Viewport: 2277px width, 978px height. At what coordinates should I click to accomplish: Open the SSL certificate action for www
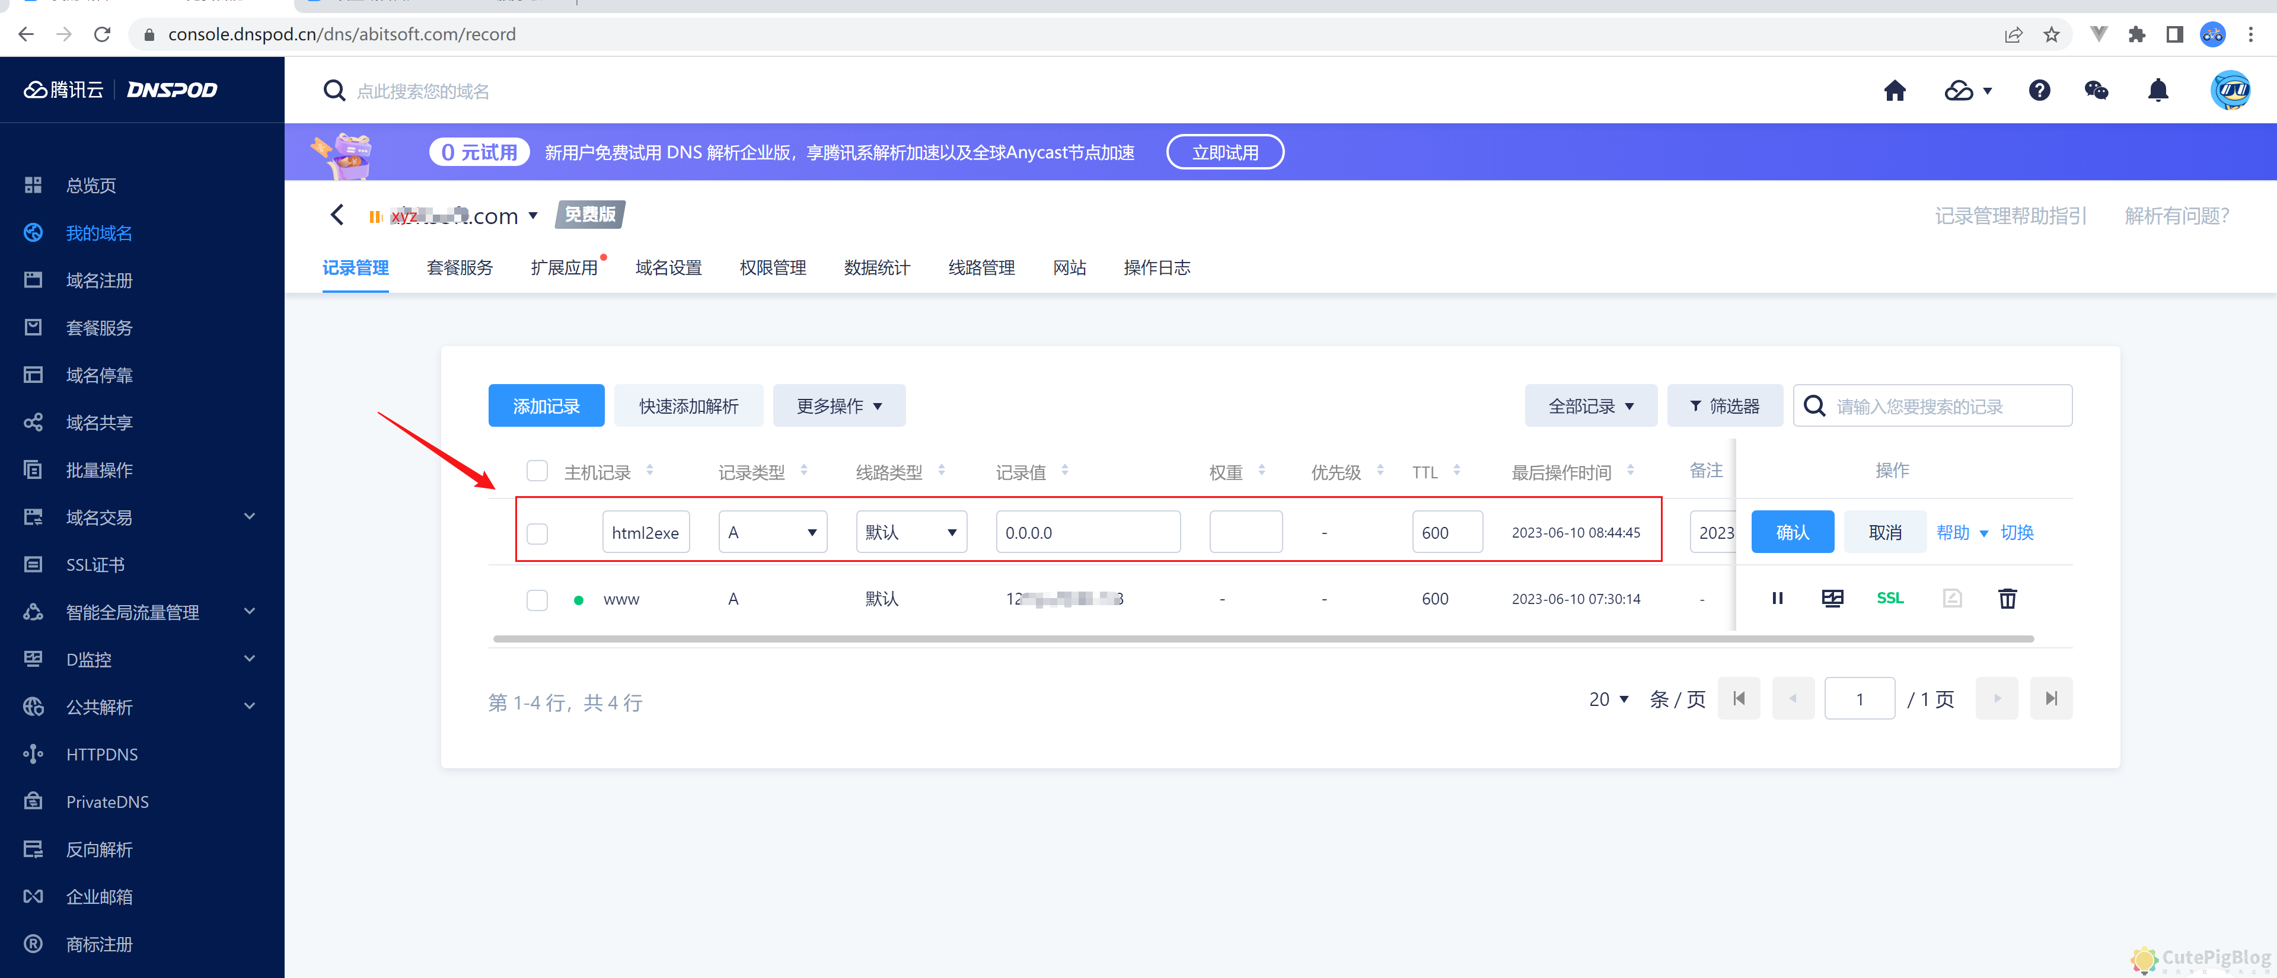1890,598
